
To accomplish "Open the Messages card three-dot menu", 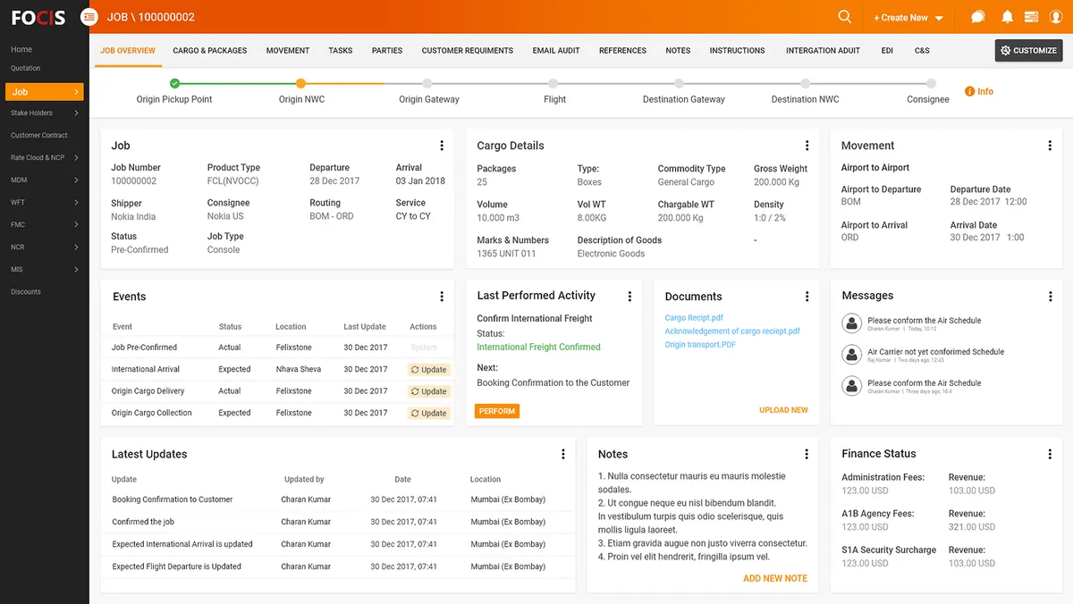I will point(1050,296).
